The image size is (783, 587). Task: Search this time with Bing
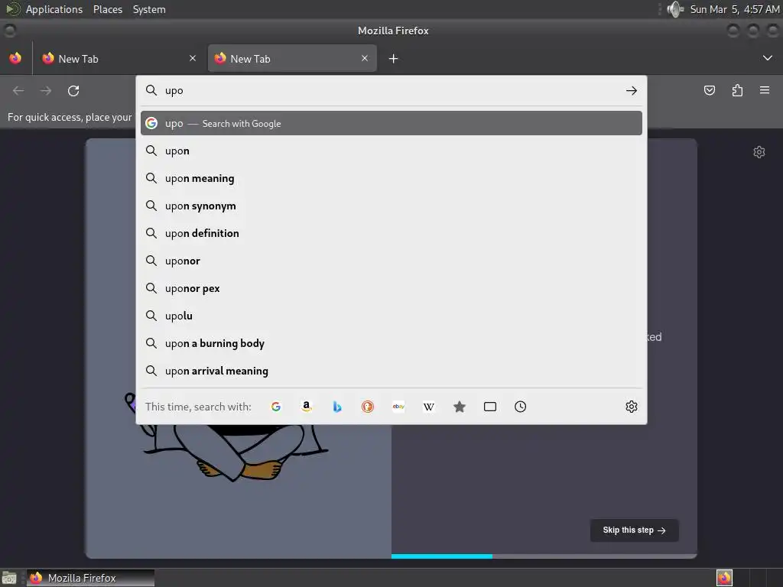point(337,407)
